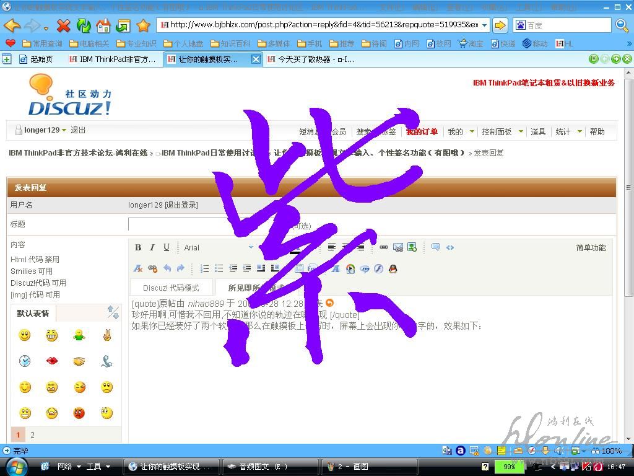The height and width of the screenshot is (476, 634).
Task: Insert Windows Media video icon
Action: 350,269
